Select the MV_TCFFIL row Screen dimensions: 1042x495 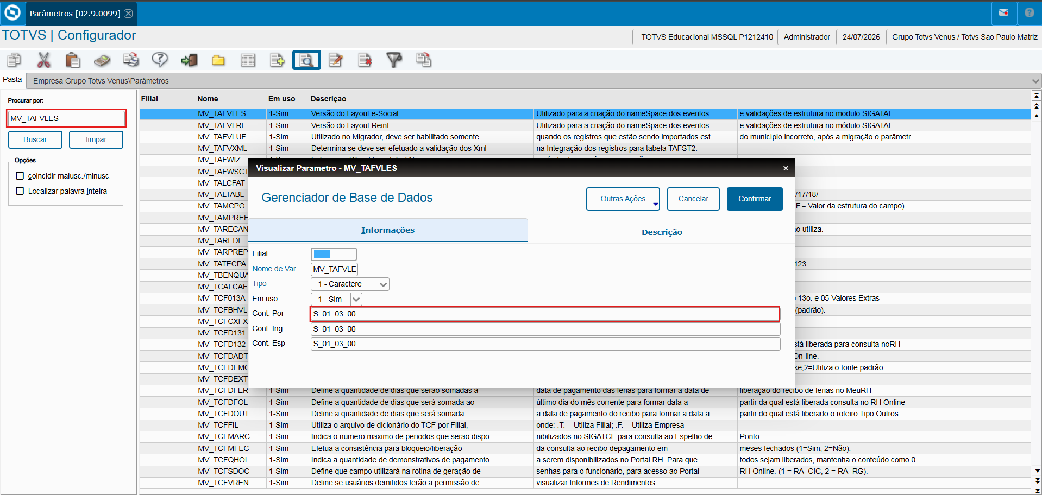[585, 425]
